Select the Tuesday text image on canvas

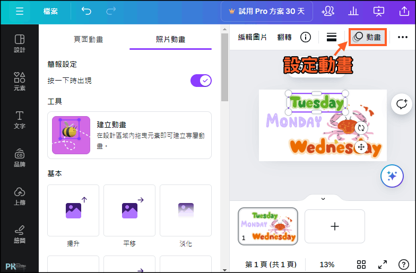click(x=317, y=103)
